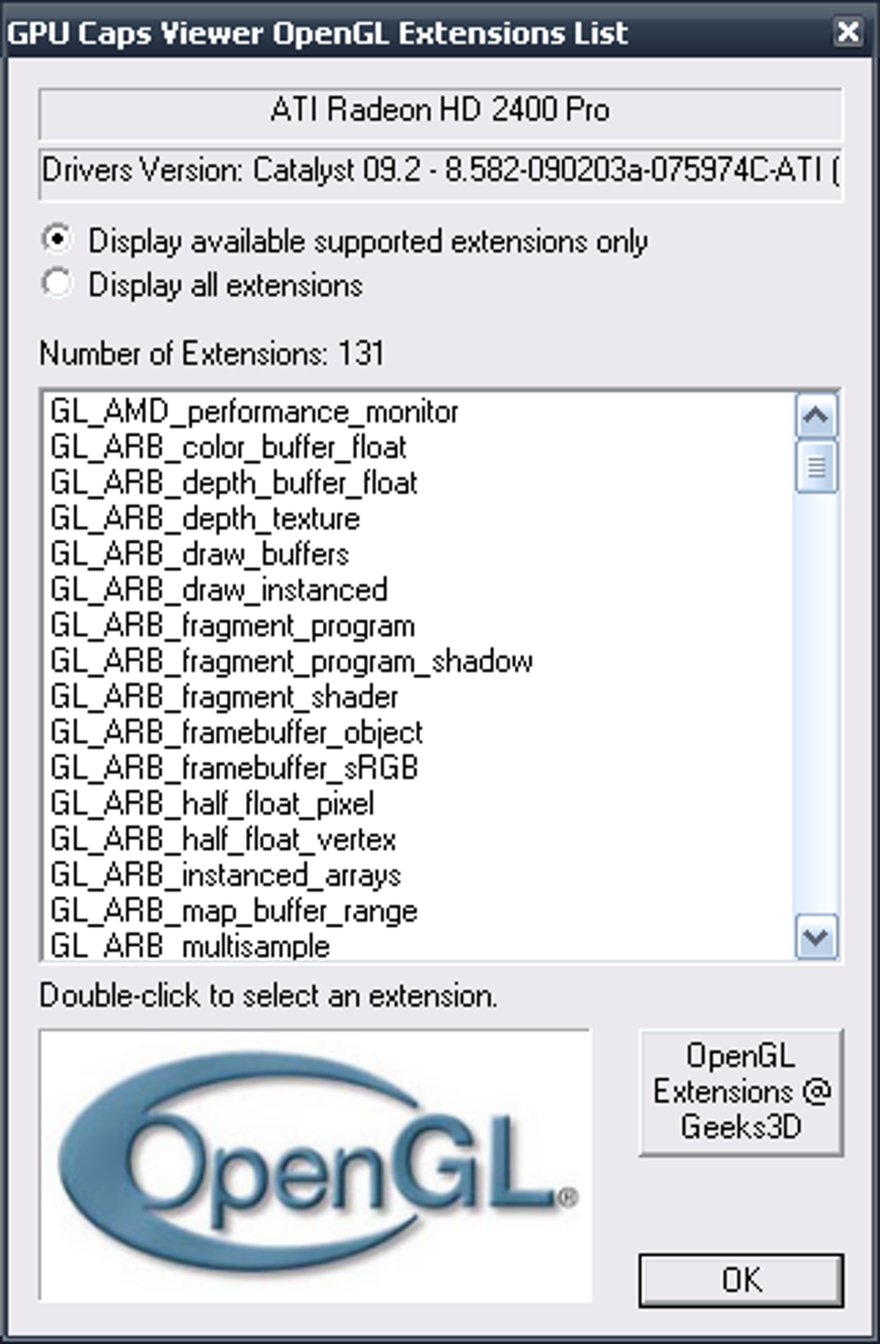Select GL_ARB_color_buffer_float extension
Viewport: 880px width, 1344px height.
point(229,448)
